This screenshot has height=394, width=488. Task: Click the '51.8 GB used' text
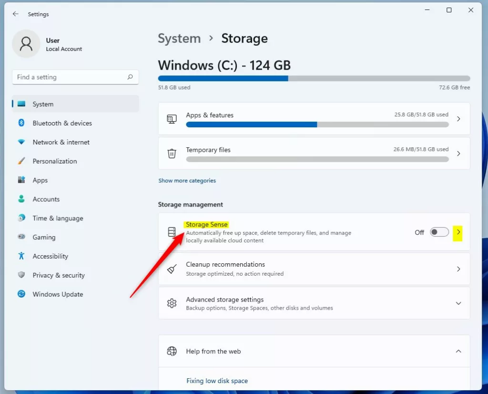coord(174,87)
